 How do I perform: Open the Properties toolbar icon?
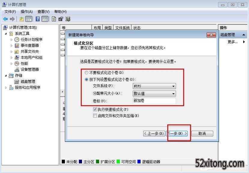pos(61,19)
